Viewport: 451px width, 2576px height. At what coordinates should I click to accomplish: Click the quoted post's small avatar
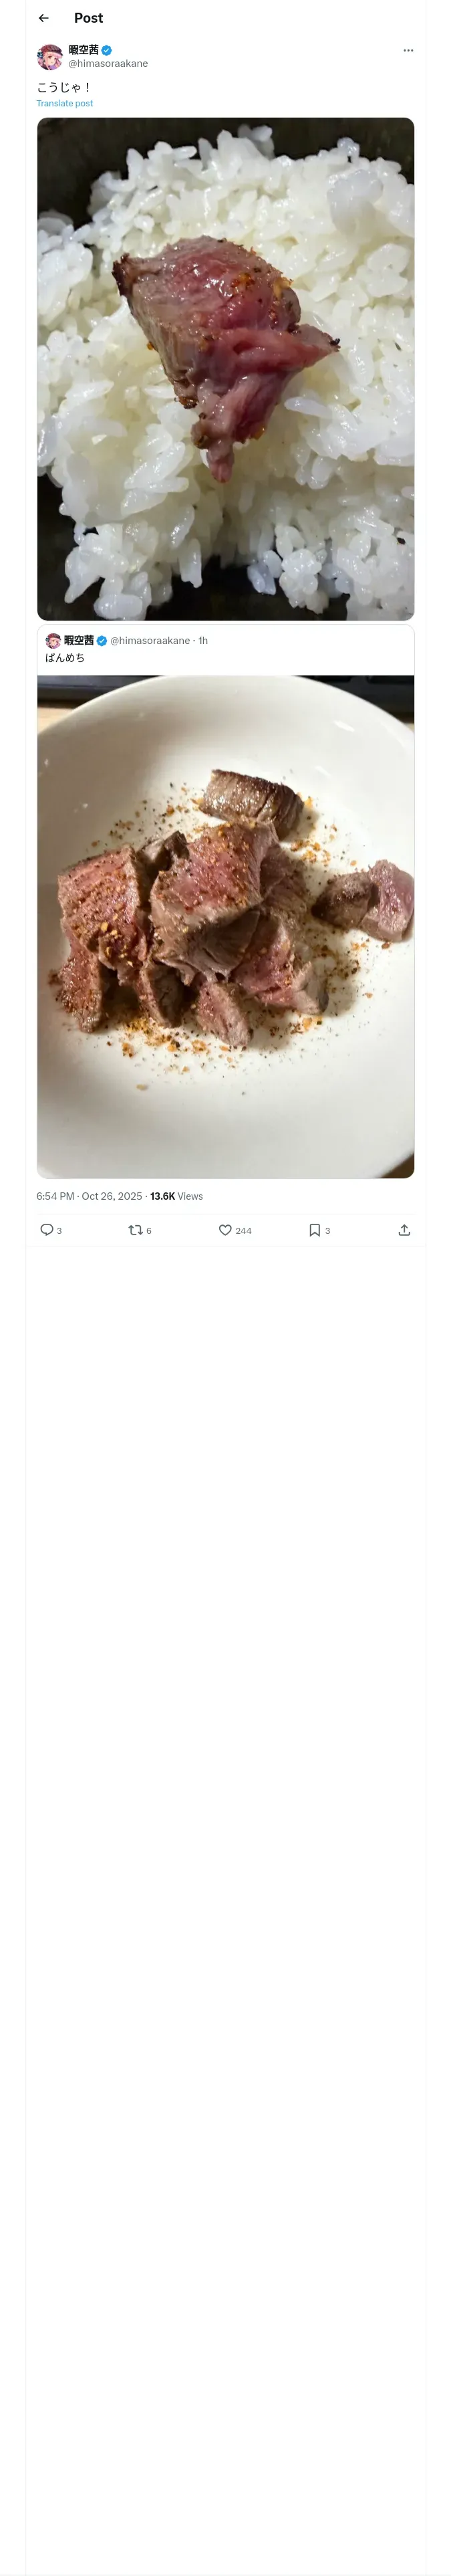tap(53, 641)
